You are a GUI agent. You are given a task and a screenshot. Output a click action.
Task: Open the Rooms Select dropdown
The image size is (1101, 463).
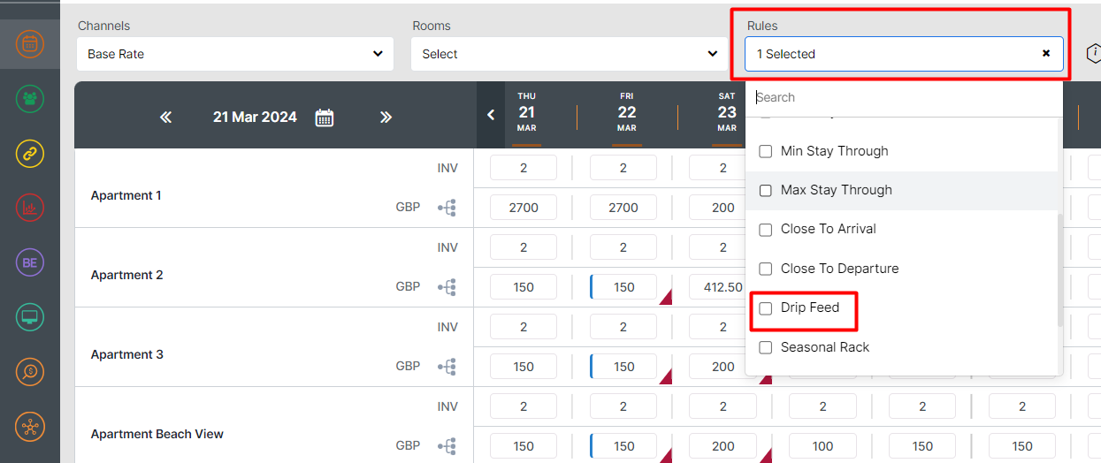point(570,54)
